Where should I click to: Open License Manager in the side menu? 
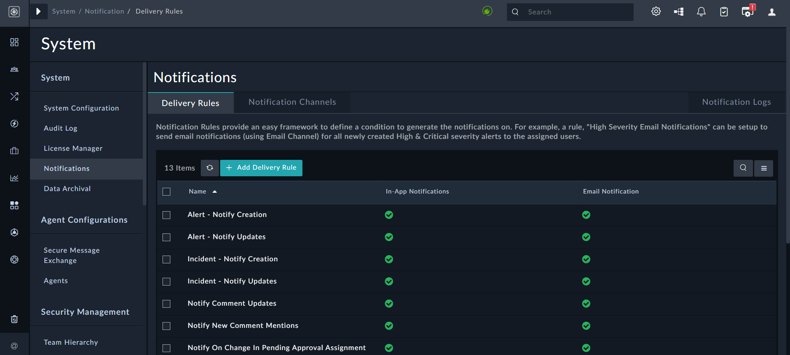tap(73, 148)
